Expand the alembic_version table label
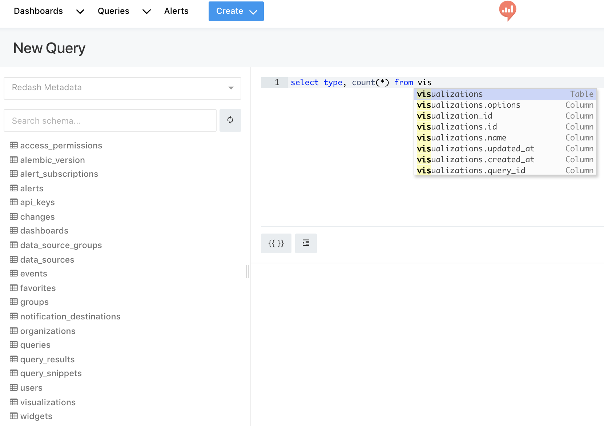 52,160
